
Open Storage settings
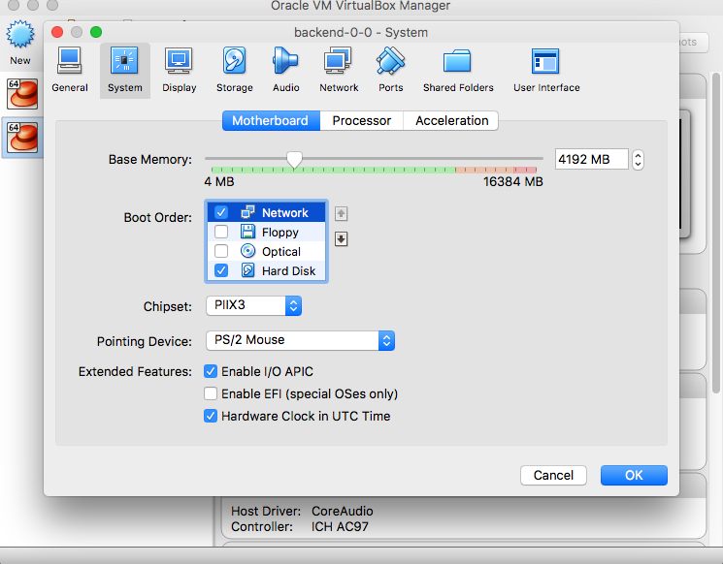click(234, 70)
